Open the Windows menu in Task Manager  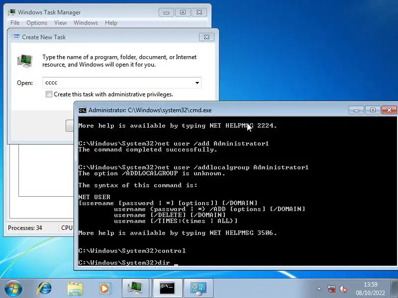click(x=86, y=23)
